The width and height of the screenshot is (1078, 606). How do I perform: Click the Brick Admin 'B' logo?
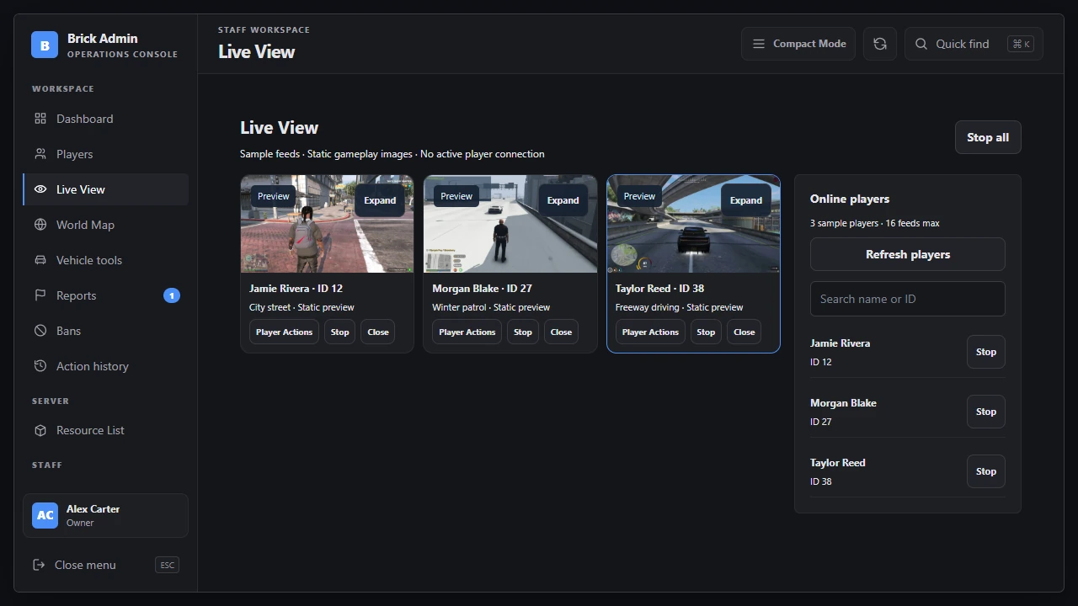coord(45,45)
